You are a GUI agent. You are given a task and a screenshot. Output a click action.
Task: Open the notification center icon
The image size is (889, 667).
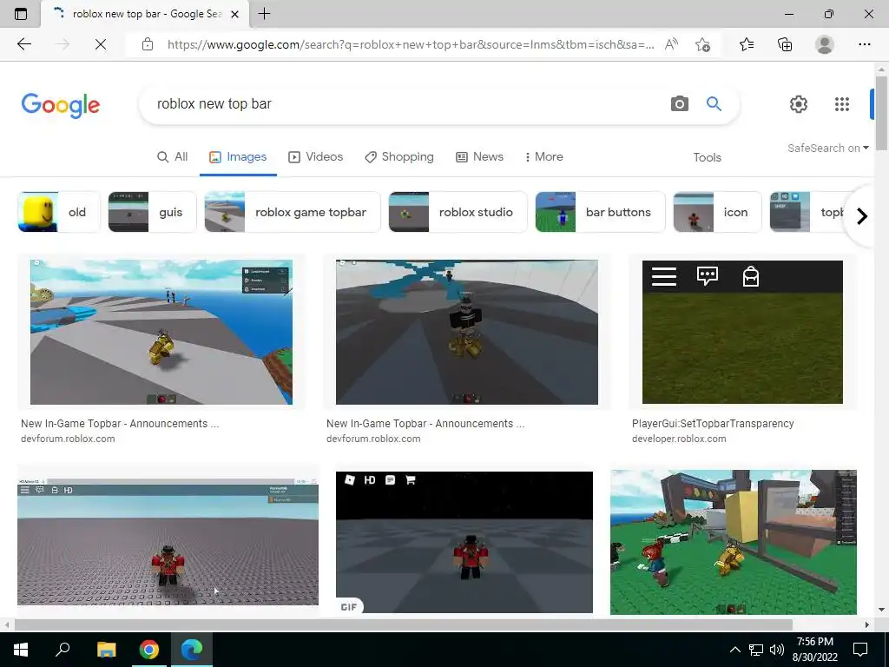[x=860, y=650]
